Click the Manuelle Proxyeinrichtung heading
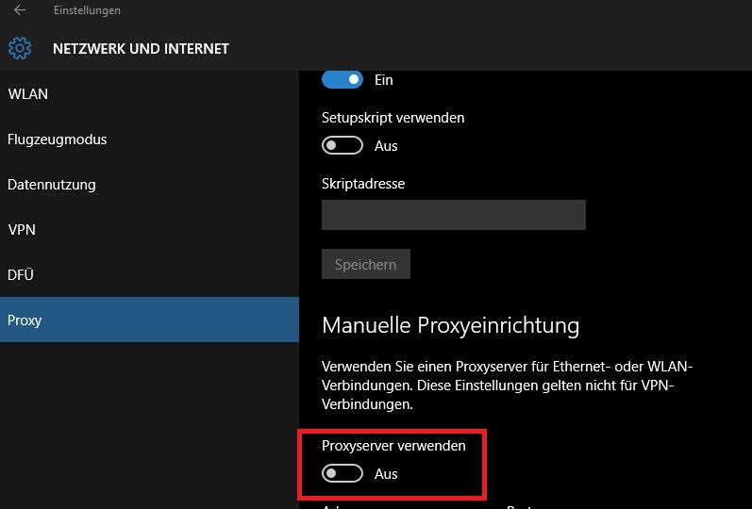752x509 pixels. click(x=451, y=325)
